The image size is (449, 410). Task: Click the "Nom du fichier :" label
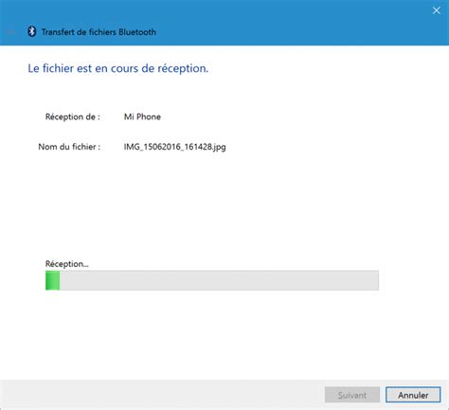[69, 147]
